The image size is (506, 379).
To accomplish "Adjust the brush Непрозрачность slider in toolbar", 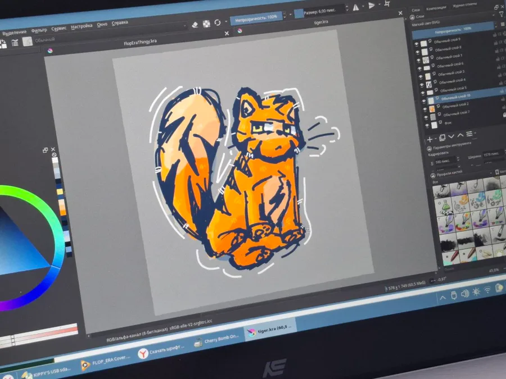I will coord(256,19).
